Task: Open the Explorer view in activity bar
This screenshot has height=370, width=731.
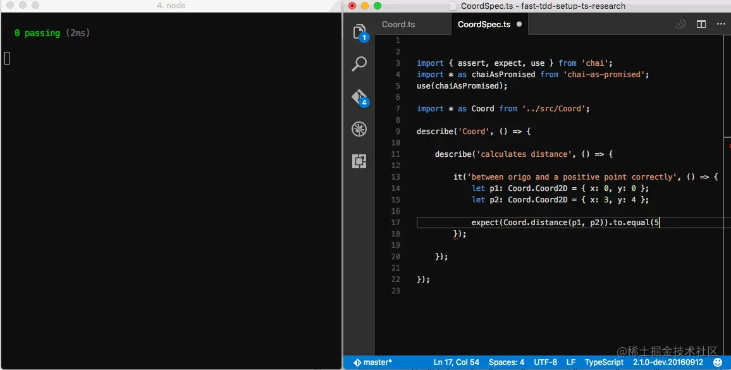Action: [x=359, y=32]
